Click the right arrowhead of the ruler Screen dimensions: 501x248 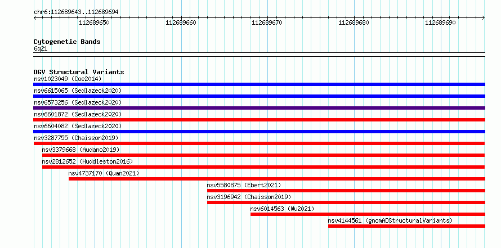pos(484,18)
